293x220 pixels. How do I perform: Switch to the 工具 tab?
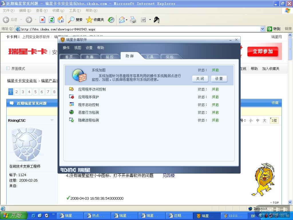point(150,57)
